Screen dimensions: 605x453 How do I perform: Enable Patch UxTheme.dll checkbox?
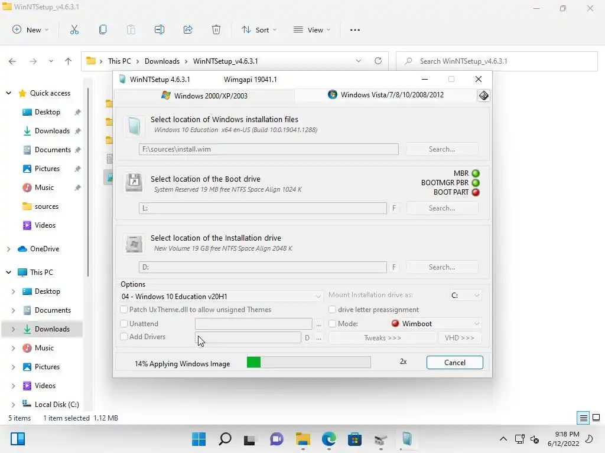pyautogui.click(x=124, y=310)
